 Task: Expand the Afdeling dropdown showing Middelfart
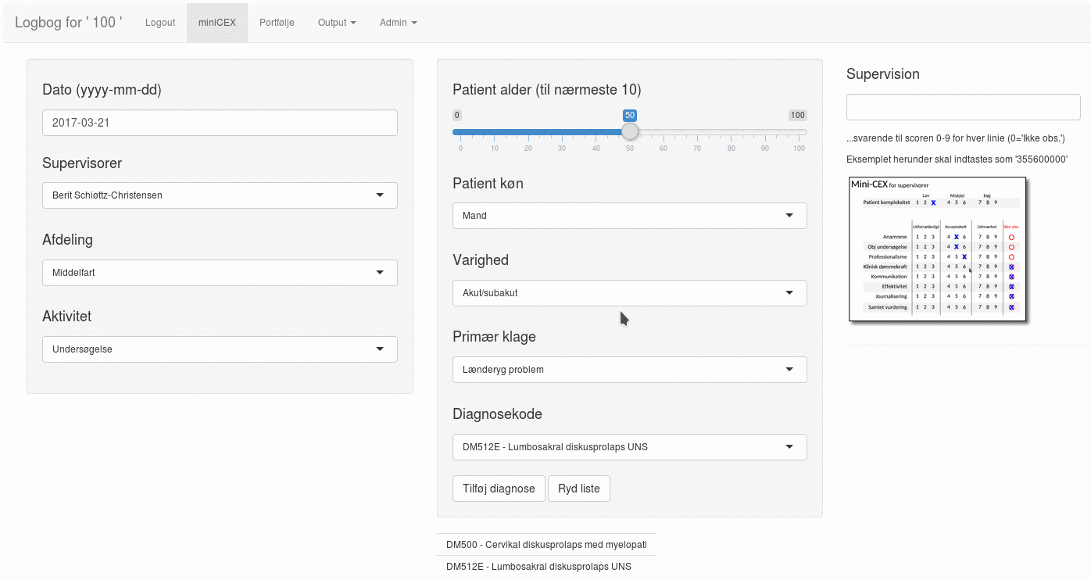pyautogui.click(x=220, y=273)
